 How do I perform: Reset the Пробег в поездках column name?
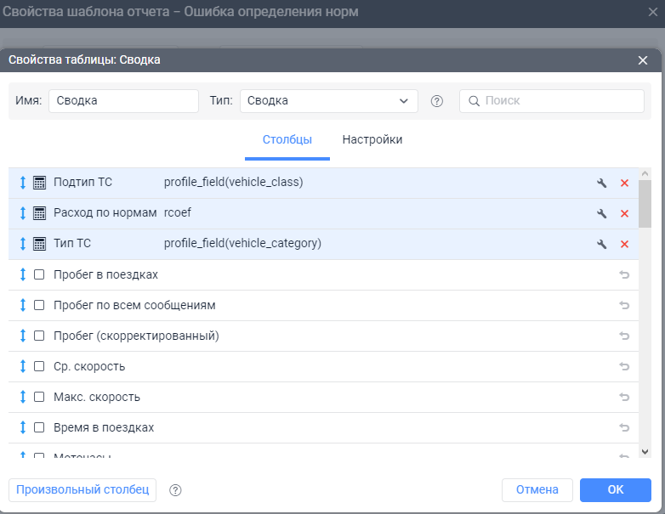624,274
